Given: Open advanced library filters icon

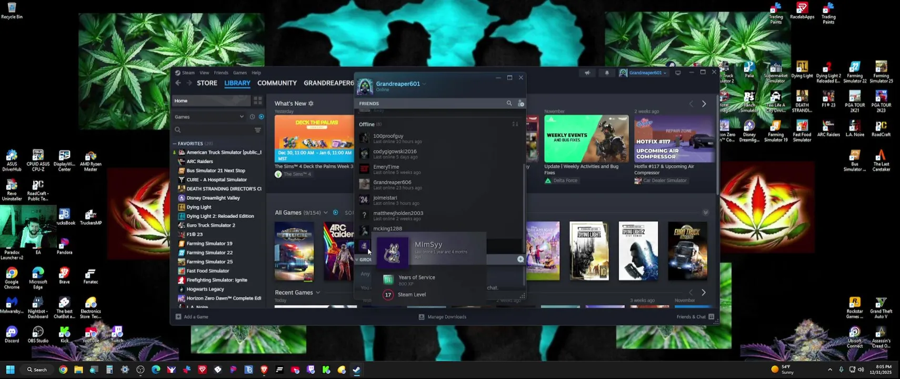Looking at the screenshot, I should pyautogui.click(x=258, y=130).
